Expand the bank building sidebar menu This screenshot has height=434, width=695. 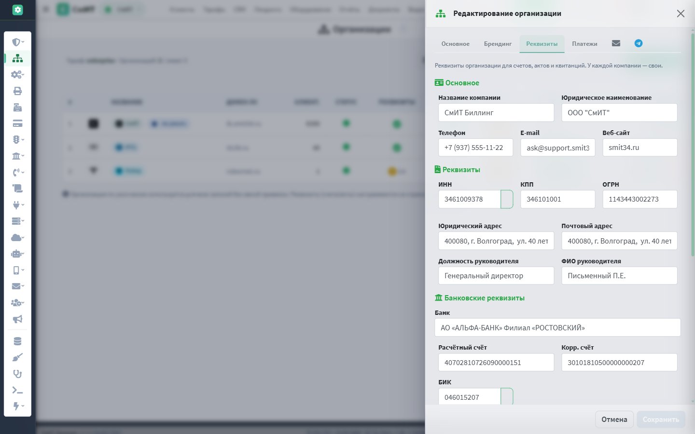(17, 156)
